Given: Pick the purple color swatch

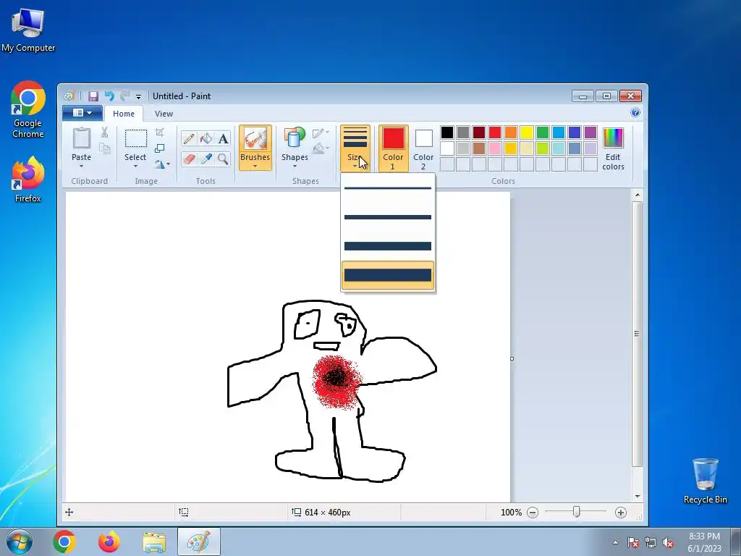Looking at the screenshot, I should [590, 132].
